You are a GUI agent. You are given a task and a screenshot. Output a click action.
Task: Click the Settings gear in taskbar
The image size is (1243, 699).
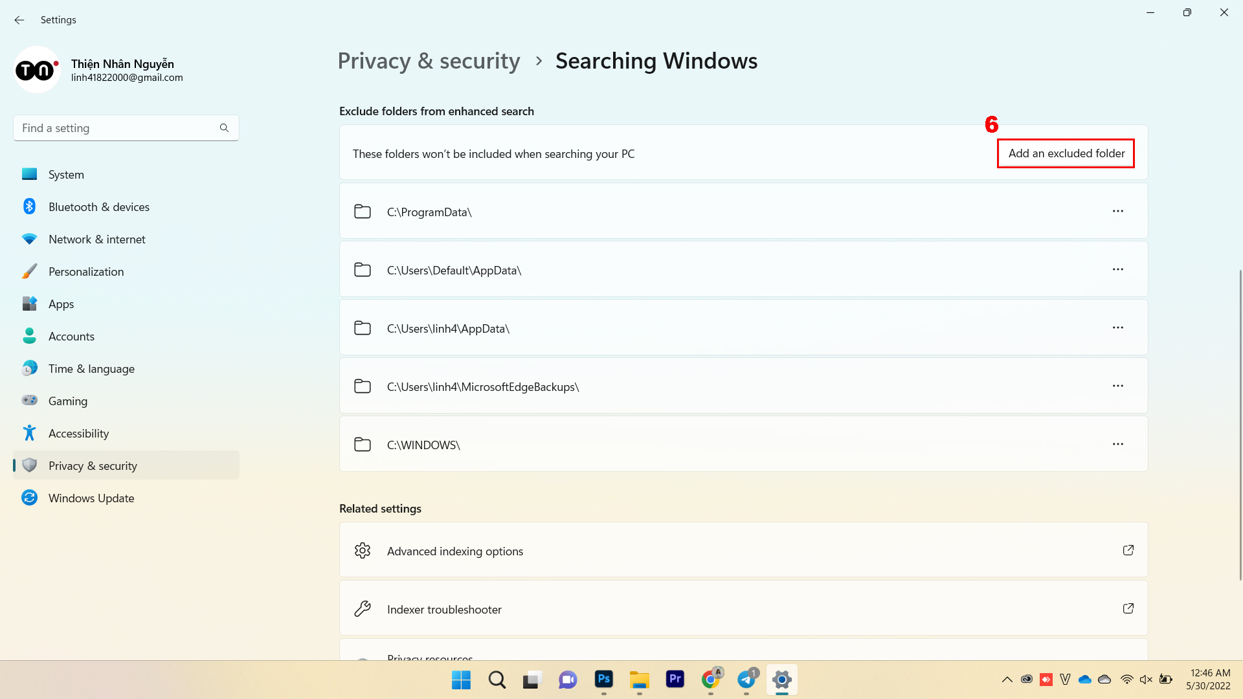[781, 680]
